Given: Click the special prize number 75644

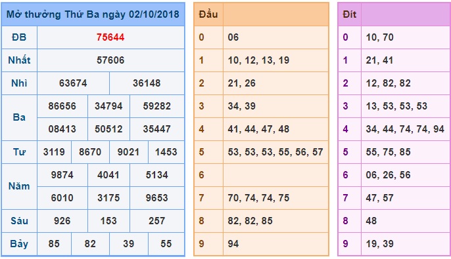Looking at the screenshot, I should point(110,37).
